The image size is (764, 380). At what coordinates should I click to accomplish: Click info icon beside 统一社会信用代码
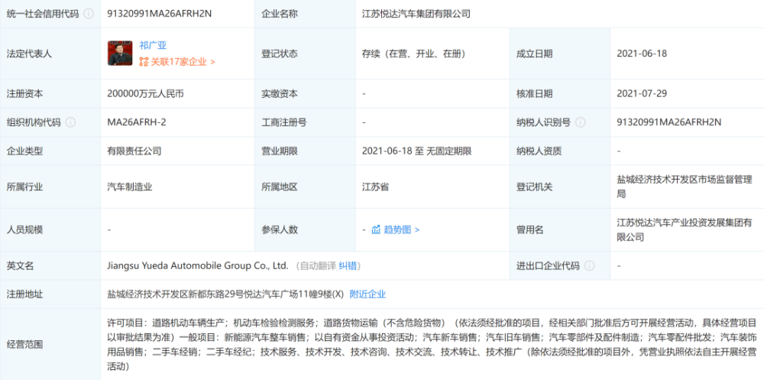pos(88,14)
